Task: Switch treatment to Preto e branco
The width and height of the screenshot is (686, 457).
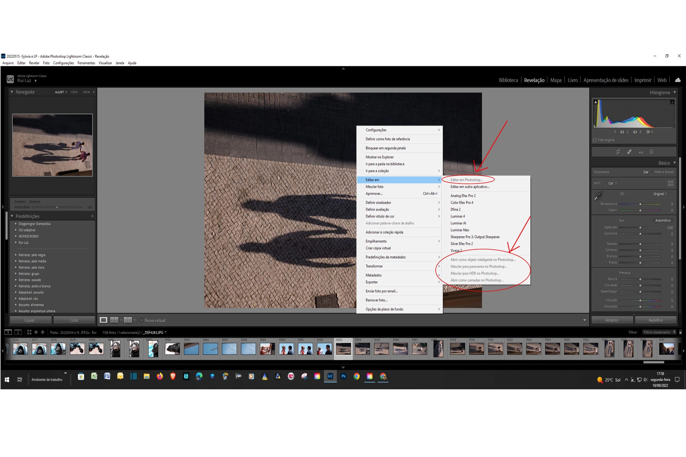Action: [664, 172]
